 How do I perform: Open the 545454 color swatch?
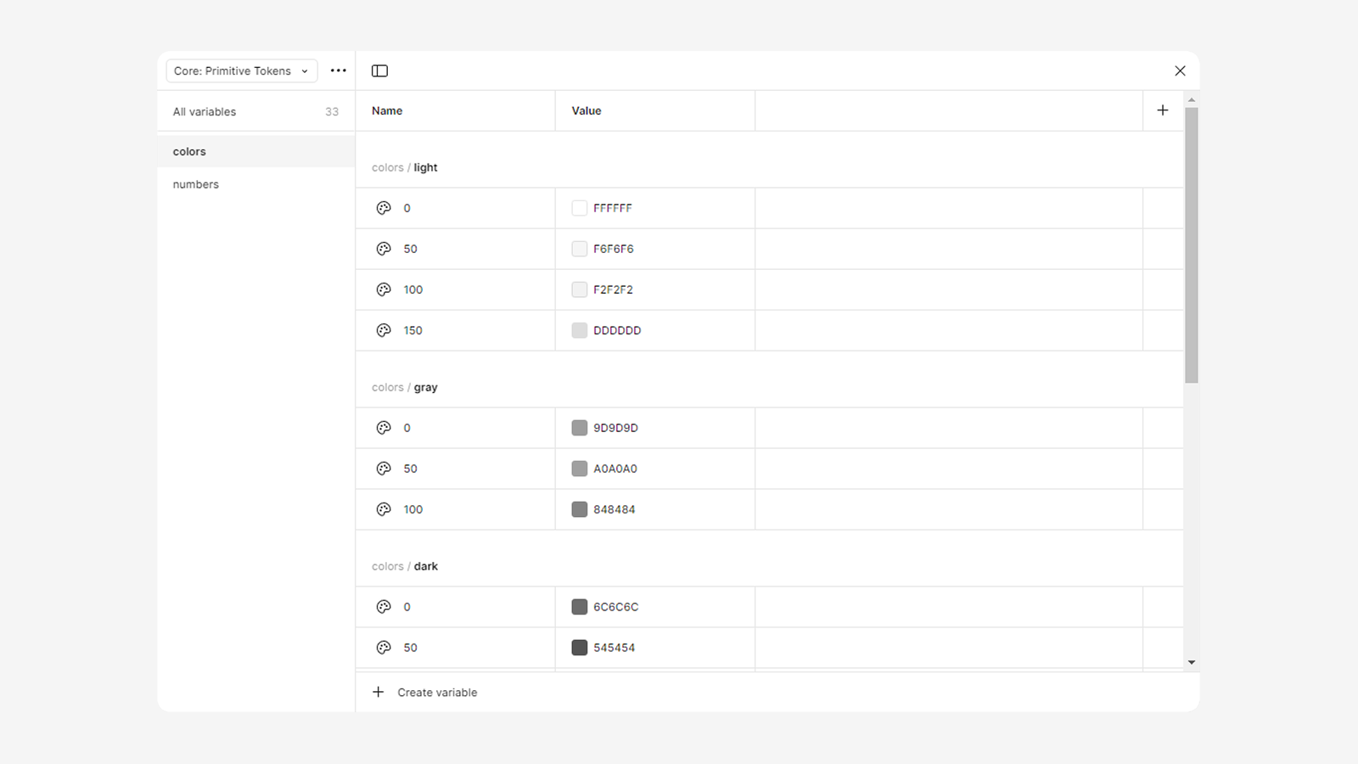pyautogui.click(x=580, y=648)
